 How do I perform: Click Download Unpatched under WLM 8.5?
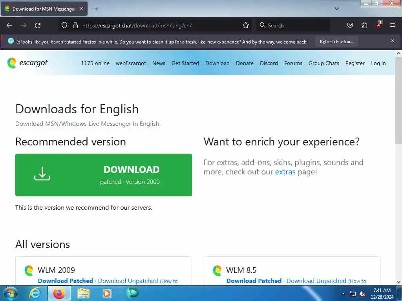click(x=316, y=281)
